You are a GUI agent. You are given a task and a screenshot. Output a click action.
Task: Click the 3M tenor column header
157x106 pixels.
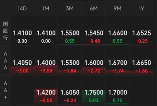tap(70, 8)
